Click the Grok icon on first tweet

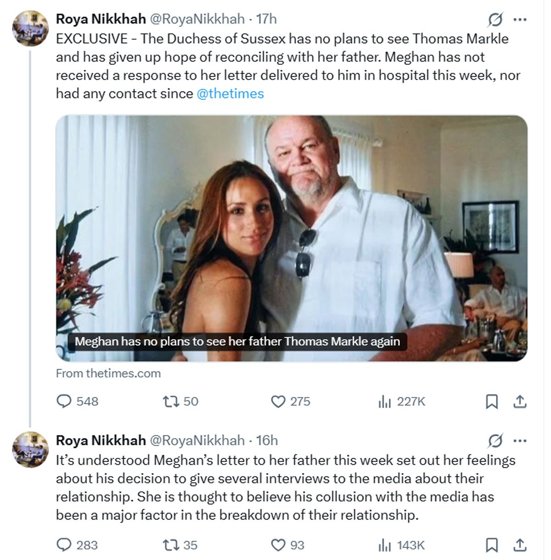495,20
